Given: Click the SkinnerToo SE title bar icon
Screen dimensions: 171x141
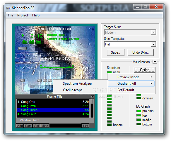Looking at the screenshot, I should point(8,8).
